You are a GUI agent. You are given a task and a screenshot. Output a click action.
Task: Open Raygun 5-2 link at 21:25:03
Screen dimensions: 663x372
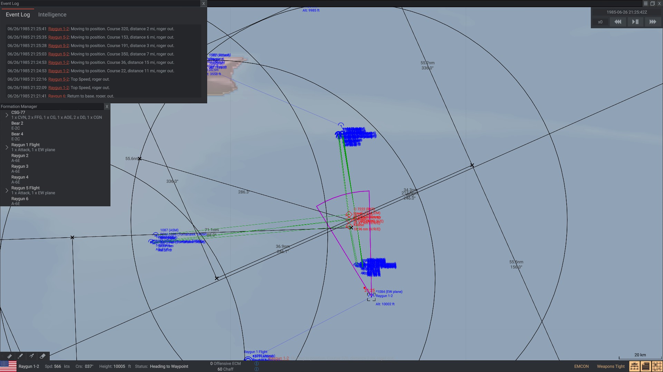[58, 54]
